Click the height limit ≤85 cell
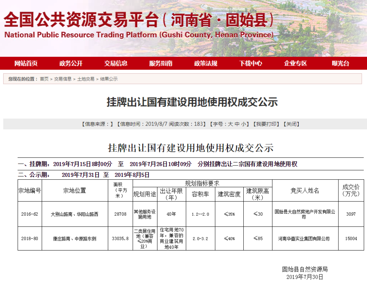 coord(258,238)
